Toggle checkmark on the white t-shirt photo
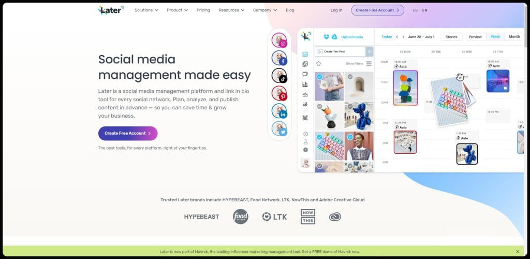Screen dimensions: 530x259 point(319,77)
